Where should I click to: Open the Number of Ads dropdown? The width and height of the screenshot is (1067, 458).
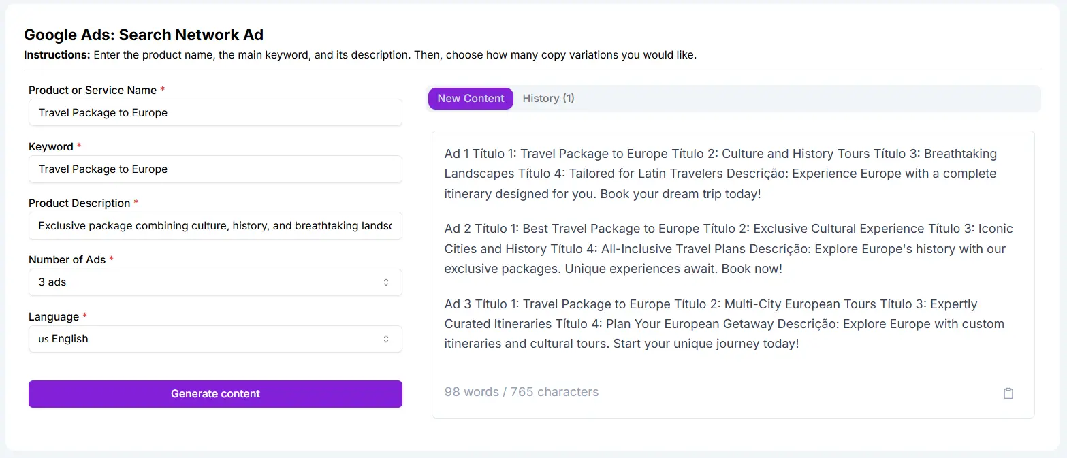[x=215, y=282]
